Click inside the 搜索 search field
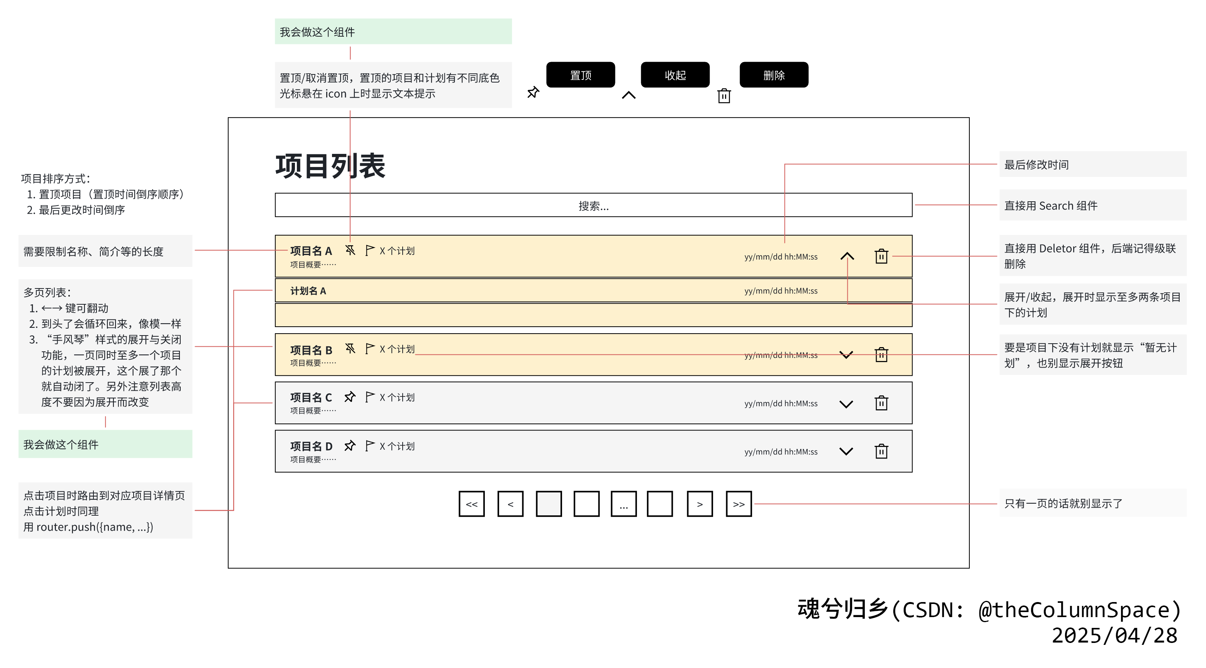The height and width of the screenshot is (668, 1206). click(x=594, y=206)
